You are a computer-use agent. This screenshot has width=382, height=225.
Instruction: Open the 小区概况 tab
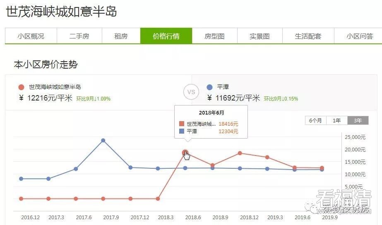click(x=31, y=36)
